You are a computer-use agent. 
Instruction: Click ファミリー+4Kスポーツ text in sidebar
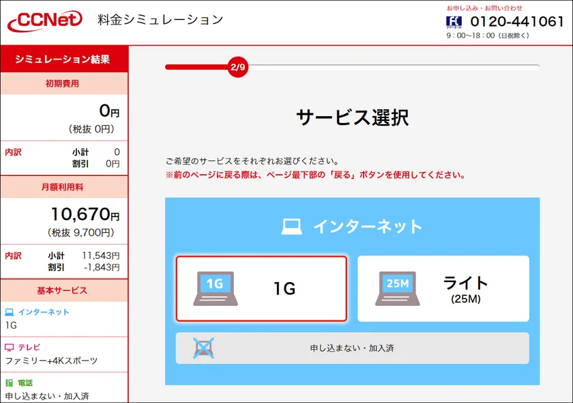click(52, 361)
